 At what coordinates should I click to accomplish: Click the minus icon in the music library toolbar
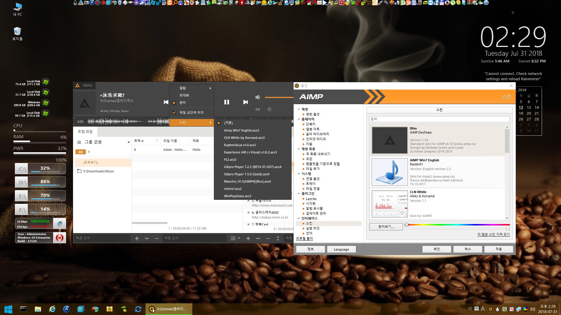pos(147,239)
